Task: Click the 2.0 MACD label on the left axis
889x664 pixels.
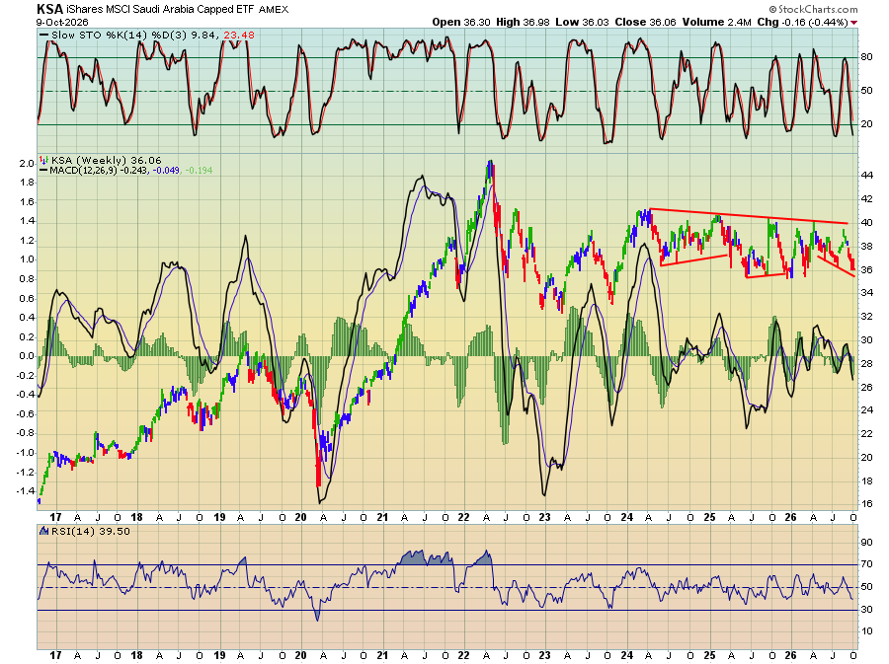Action: point(28,164)
